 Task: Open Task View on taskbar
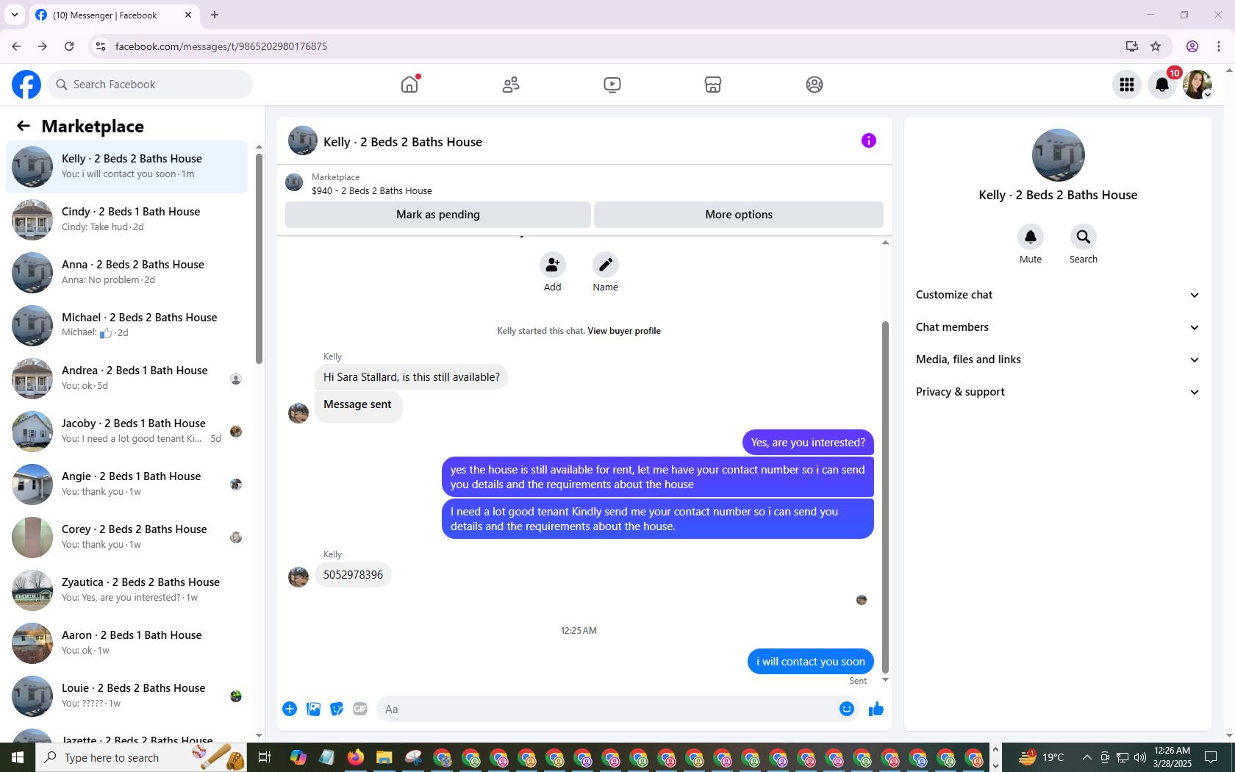(x=265, y=757)
